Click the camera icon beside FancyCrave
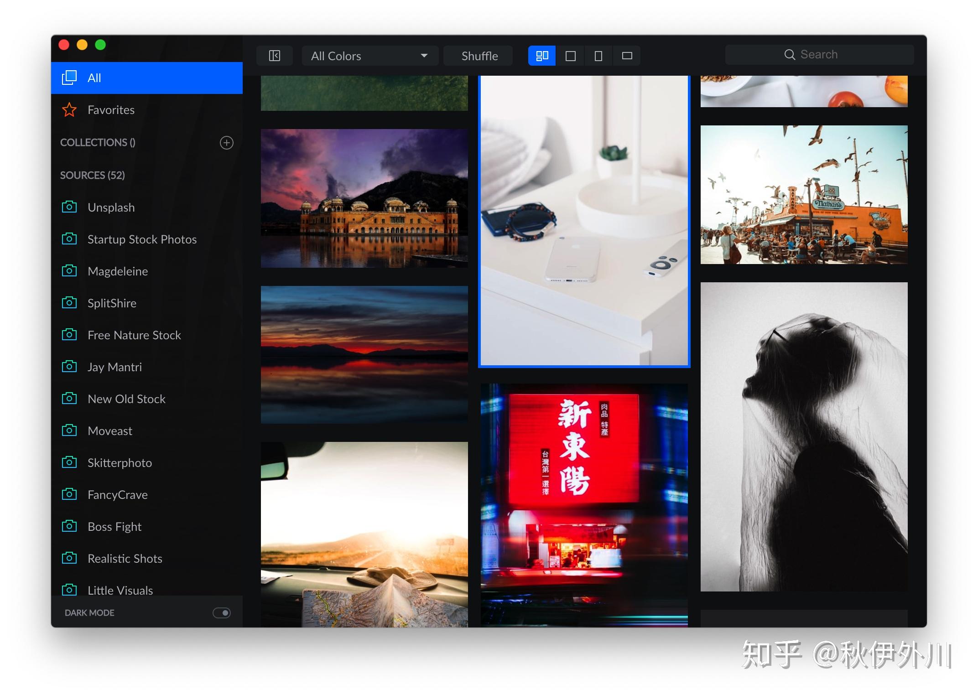 click(69, 494)
